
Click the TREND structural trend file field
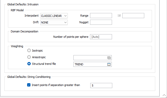pyautogui.click(x=90, y=64)
